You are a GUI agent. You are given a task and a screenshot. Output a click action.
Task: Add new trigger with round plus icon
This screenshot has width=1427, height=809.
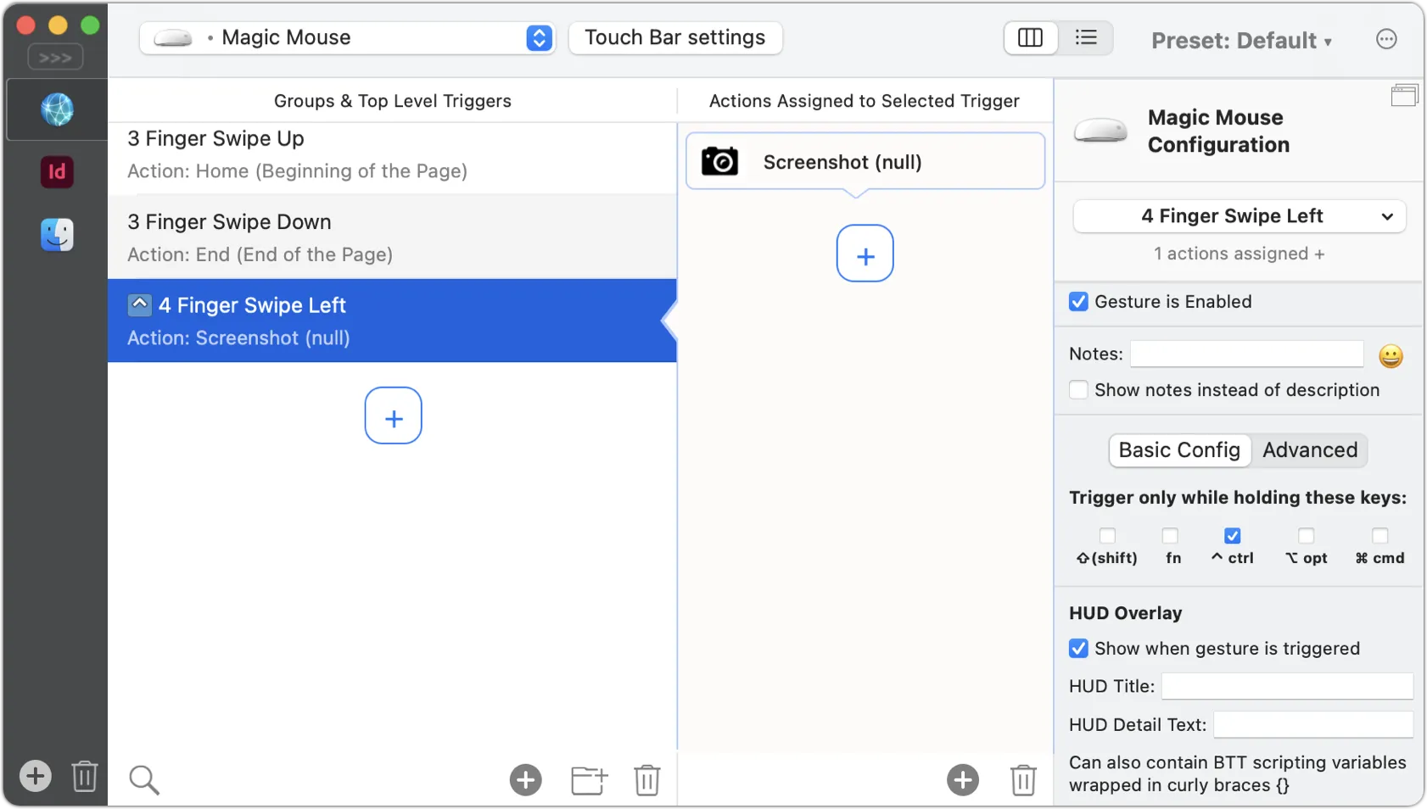526,780
